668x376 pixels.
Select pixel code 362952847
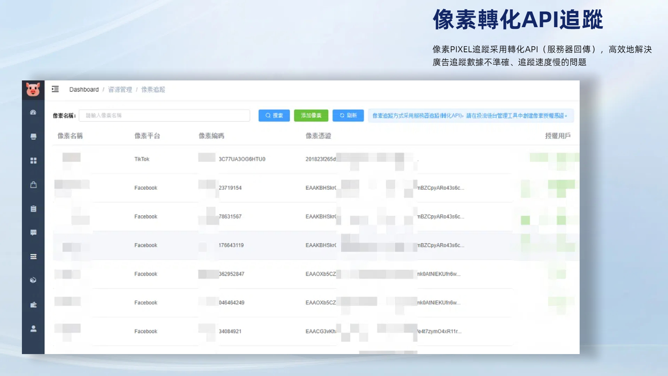(231, 274)
